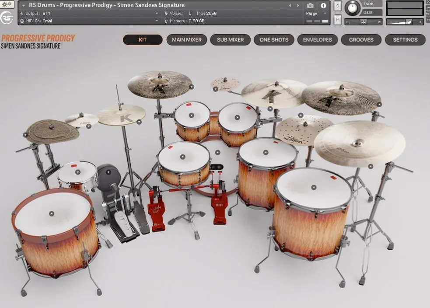Click the large floor tom marker
The image size is (430, 308).
pyautogui.click(x=313, y=187)
